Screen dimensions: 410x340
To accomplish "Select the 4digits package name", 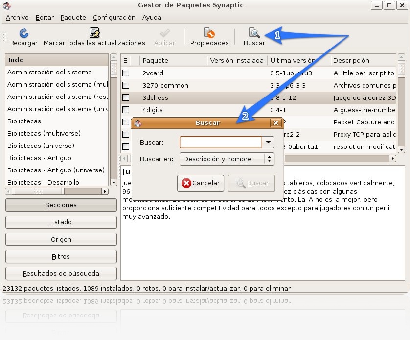I will [153, 110].
